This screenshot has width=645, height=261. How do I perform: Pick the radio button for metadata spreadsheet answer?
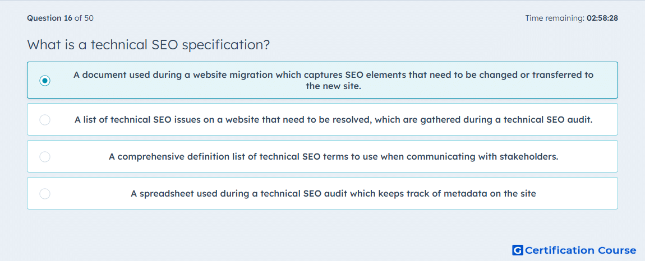(45, 194)
